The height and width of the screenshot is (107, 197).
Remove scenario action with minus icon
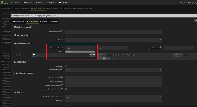coord(34,55)
